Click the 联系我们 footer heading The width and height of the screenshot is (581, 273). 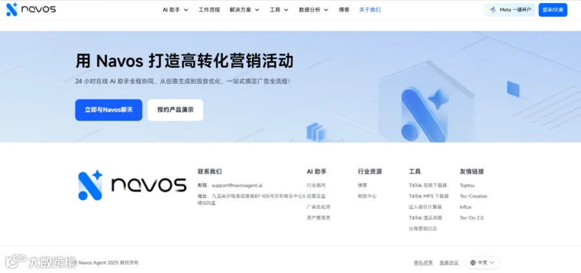pos(210,172)
